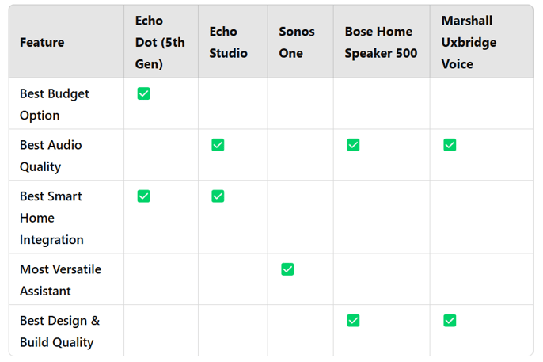Viewport: 543px width, 362px height.
Task: Click the Best Smart Home Integration label
Action: point(51,217)
